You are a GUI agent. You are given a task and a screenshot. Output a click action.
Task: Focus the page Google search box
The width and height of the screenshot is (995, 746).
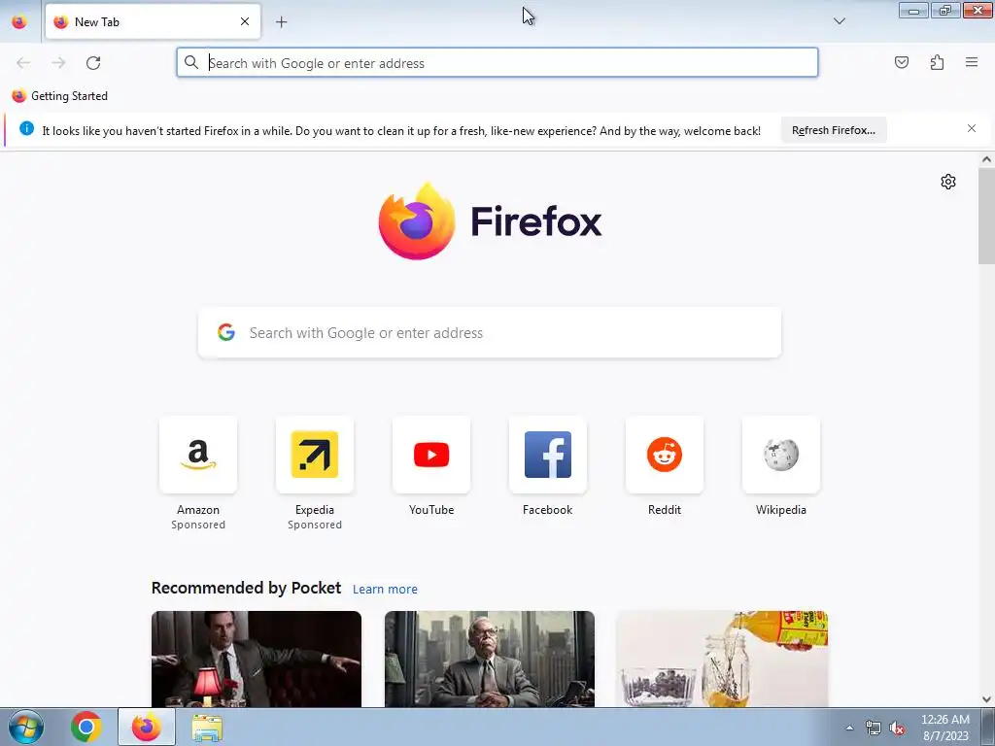490,332
